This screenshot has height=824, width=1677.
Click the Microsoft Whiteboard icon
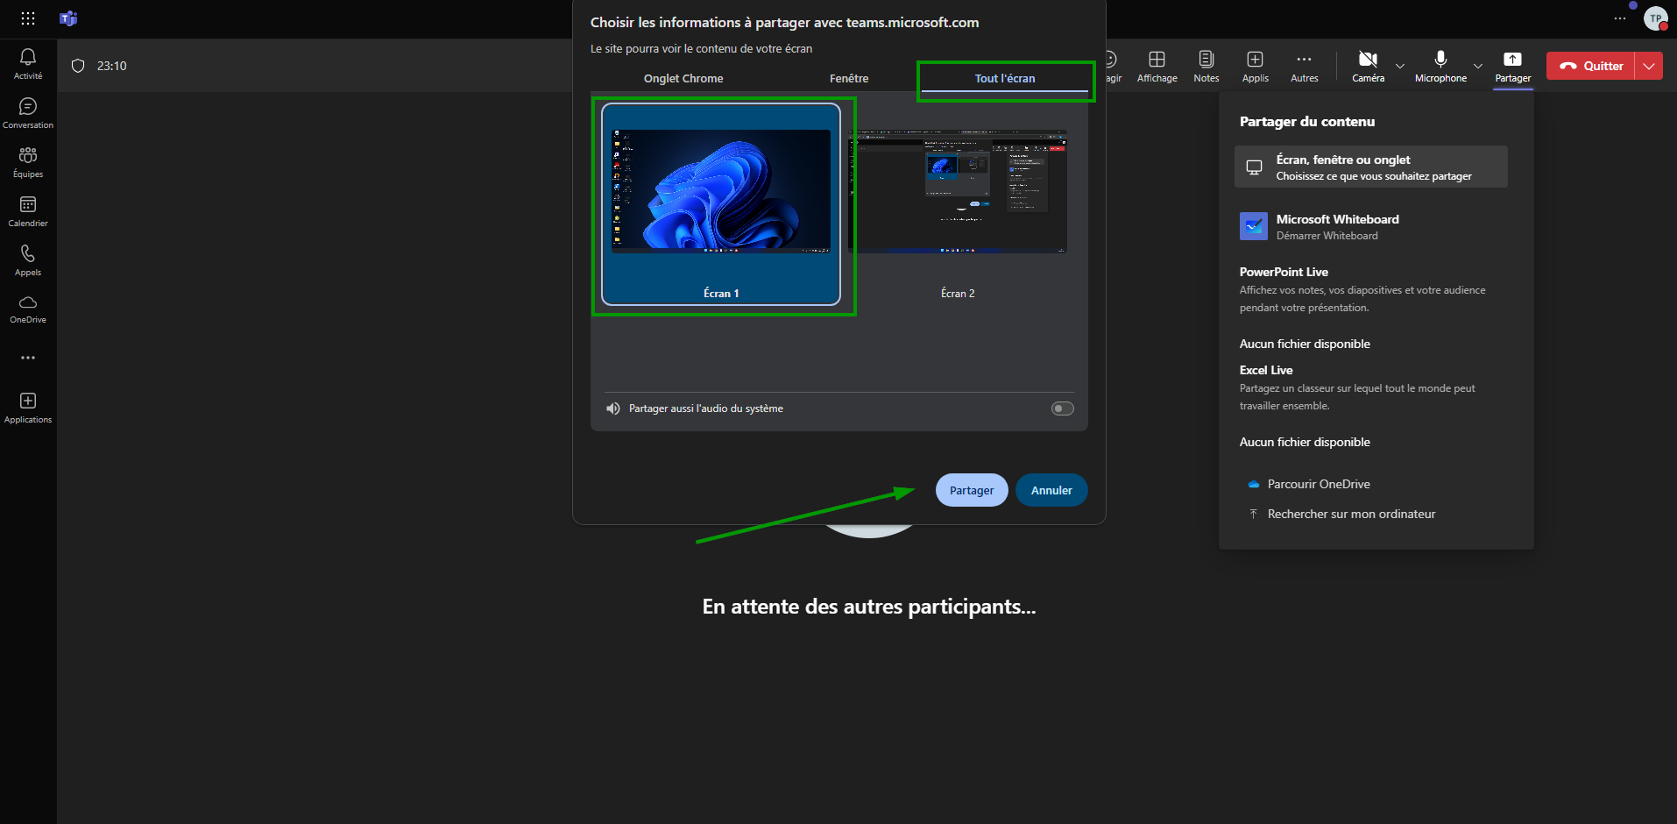click(1254, 226)
